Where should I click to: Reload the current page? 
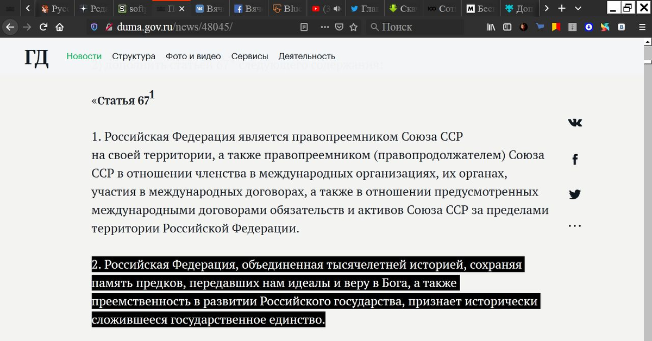click(43, 27)
